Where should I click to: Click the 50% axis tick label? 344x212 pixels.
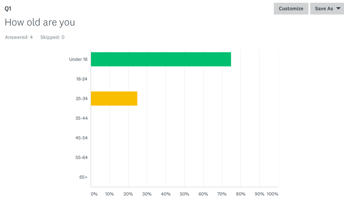[184, 194]
